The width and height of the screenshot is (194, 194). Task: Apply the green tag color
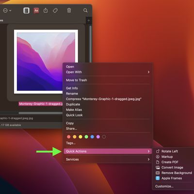[x=86, y=137]
